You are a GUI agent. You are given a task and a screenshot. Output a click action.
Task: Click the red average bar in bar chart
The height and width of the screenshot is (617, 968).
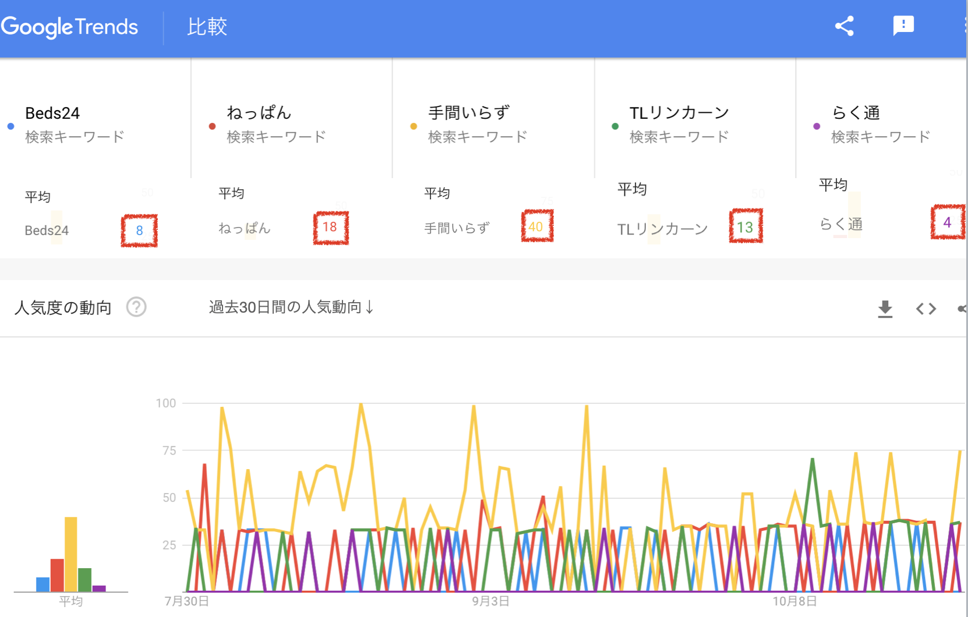pyautogui.click(x=57, y=575)
